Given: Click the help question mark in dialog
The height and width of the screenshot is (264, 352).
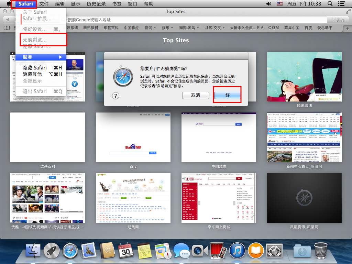Looking at the screenshot, I should (115, 96).
